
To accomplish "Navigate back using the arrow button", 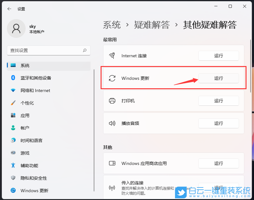I will [8, 9].
